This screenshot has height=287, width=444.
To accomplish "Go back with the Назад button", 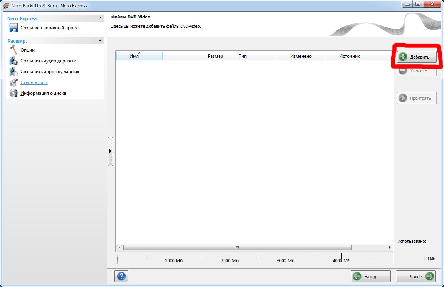I will point(371,276).
